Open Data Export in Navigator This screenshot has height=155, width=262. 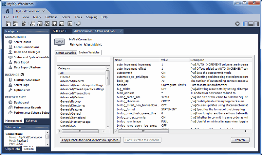tap(22, 62)
